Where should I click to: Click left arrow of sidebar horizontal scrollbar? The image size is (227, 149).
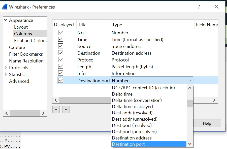[x=7, y=113]
